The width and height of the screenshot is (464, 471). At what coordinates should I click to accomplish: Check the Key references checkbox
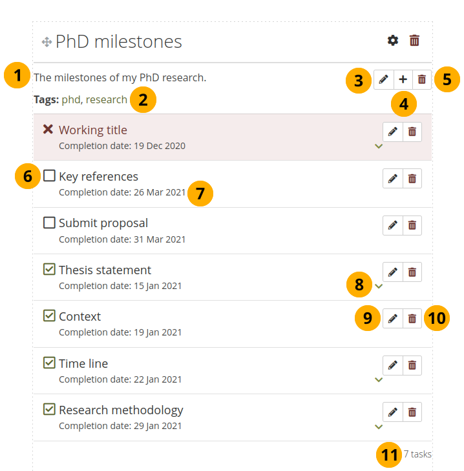click(x=49, y=175)
